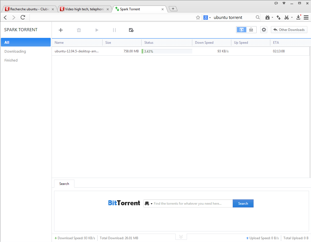
Task: Click the magnifier search icon
Action: click(258, 18)
